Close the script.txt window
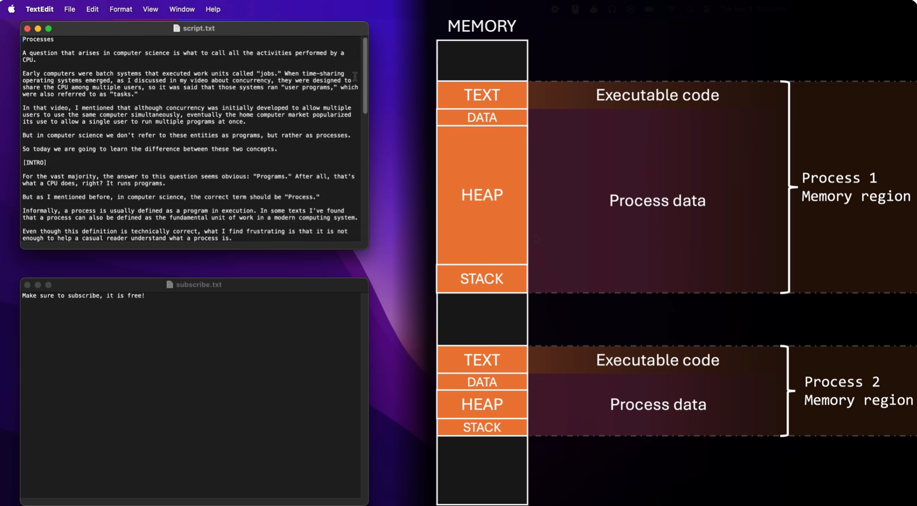The height and width of the screenshot is (506, 917). (27, 29)
